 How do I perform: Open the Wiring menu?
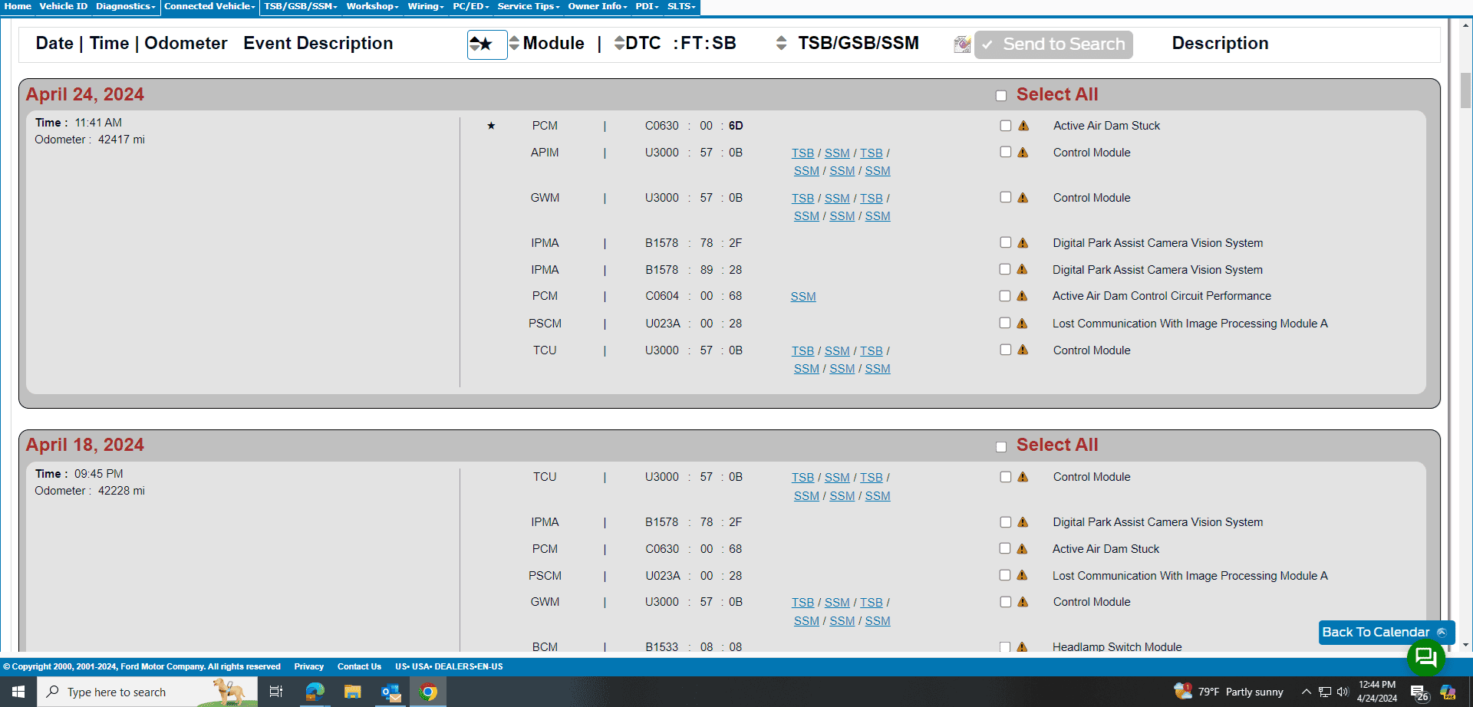click(x=425, y=7)
